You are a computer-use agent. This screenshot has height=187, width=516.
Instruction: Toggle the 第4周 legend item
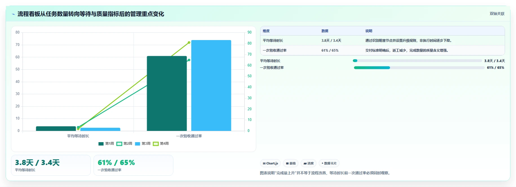pyautogui.click(x=161, y=144)
